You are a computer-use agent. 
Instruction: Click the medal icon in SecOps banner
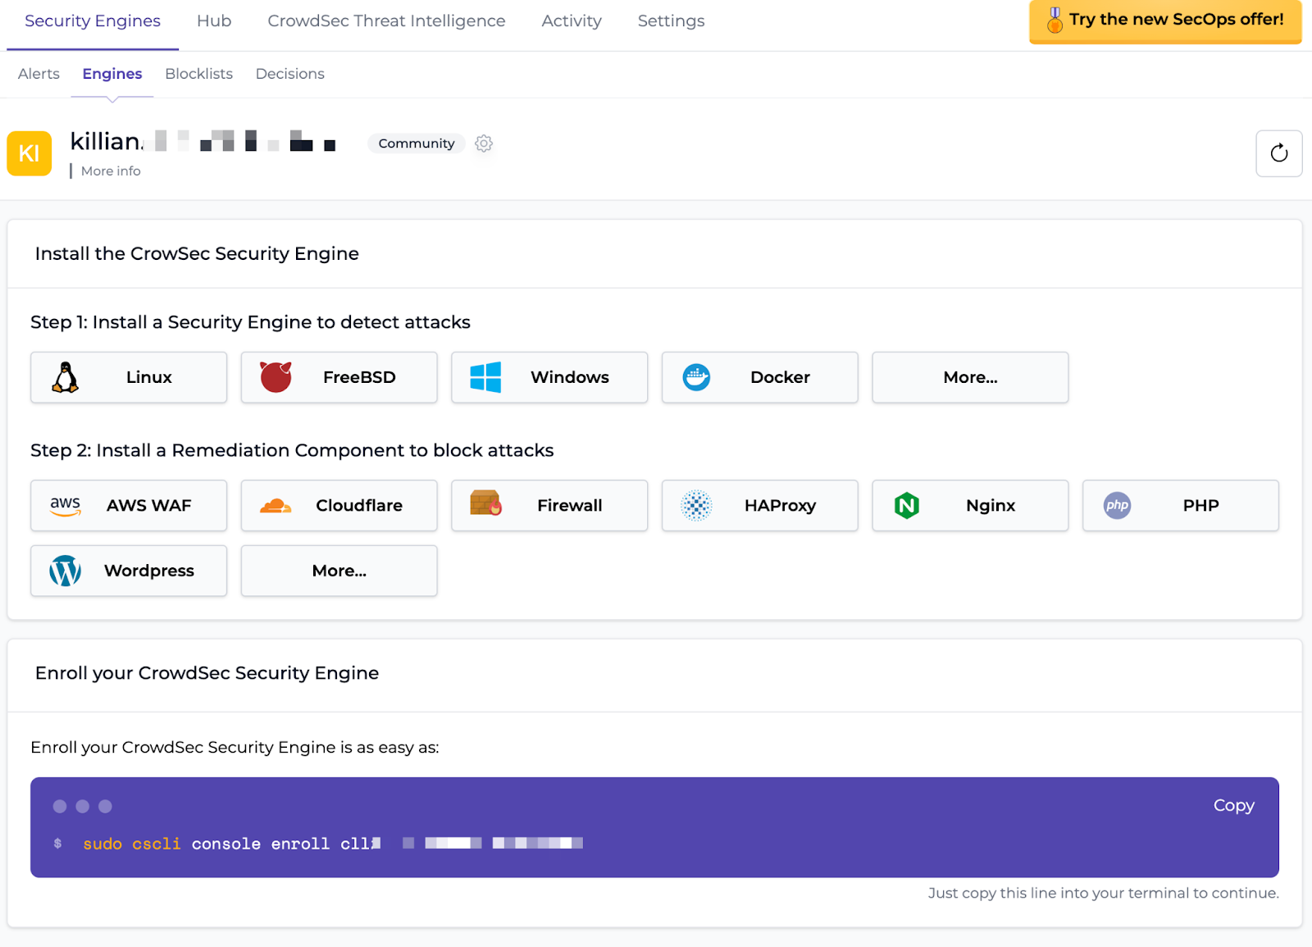(1055, 20)
